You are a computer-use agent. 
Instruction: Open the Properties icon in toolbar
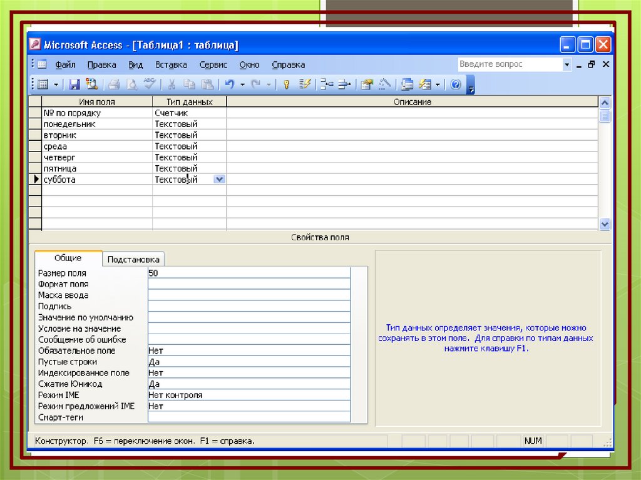[367, 84]
